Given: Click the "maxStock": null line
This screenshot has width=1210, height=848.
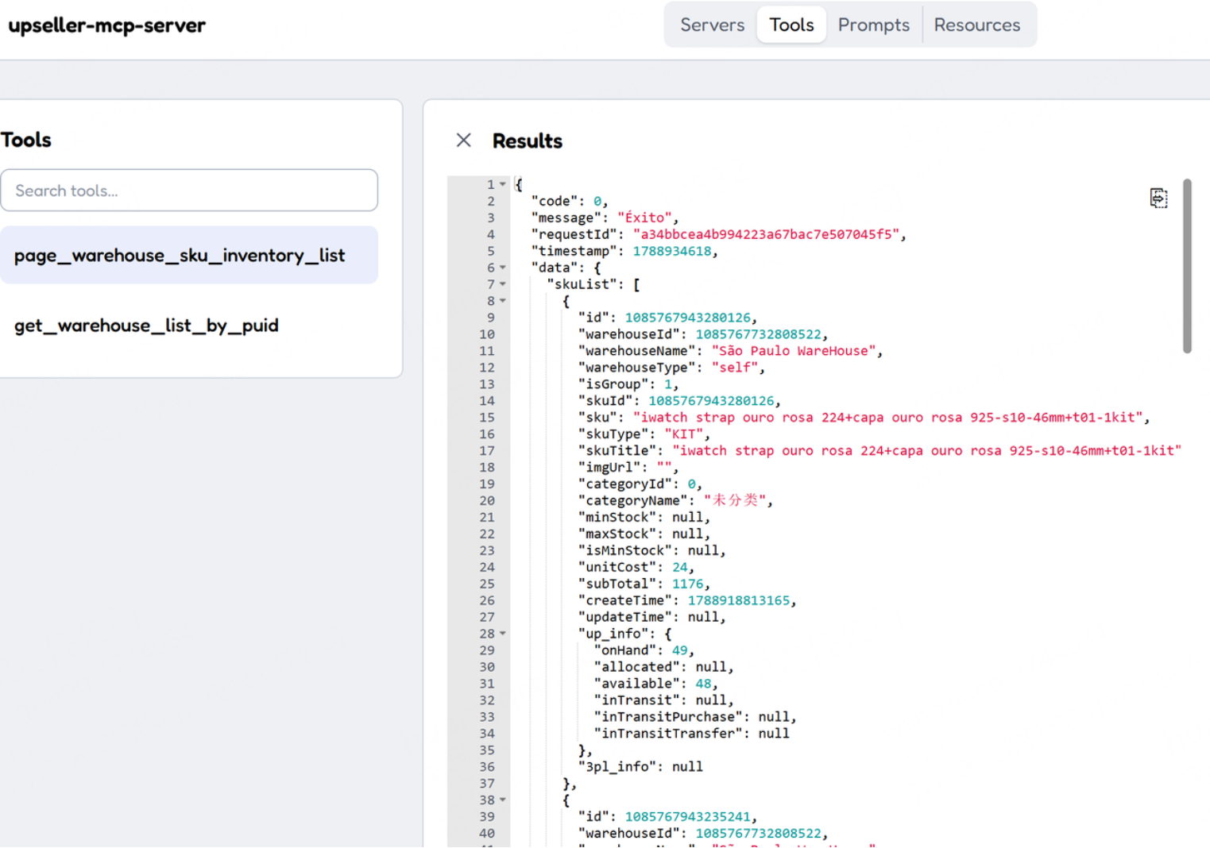Looking at the screenshot, I should (644, 534).
